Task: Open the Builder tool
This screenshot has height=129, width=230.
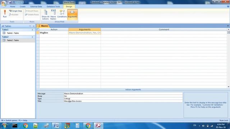Action: tap(14, 15)
